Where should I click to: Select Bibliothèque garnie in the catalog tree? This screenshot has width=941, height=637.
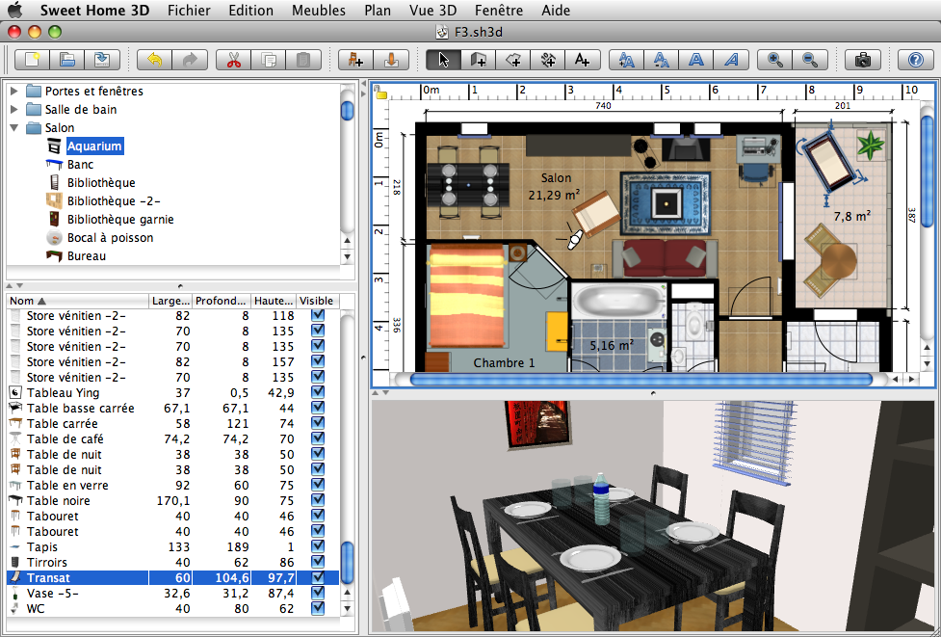pos(119,220)
